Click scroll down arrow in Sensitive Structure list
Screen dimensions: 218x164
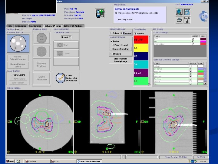(x=205, y=84)
